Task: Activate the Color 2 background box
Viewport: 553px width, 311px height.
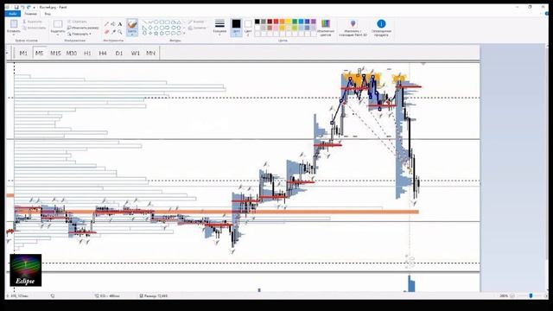Action: coord(248,28)
